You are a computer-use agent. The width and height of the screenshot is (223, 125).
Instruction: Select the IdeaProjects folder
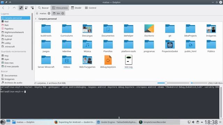(191, 31)
